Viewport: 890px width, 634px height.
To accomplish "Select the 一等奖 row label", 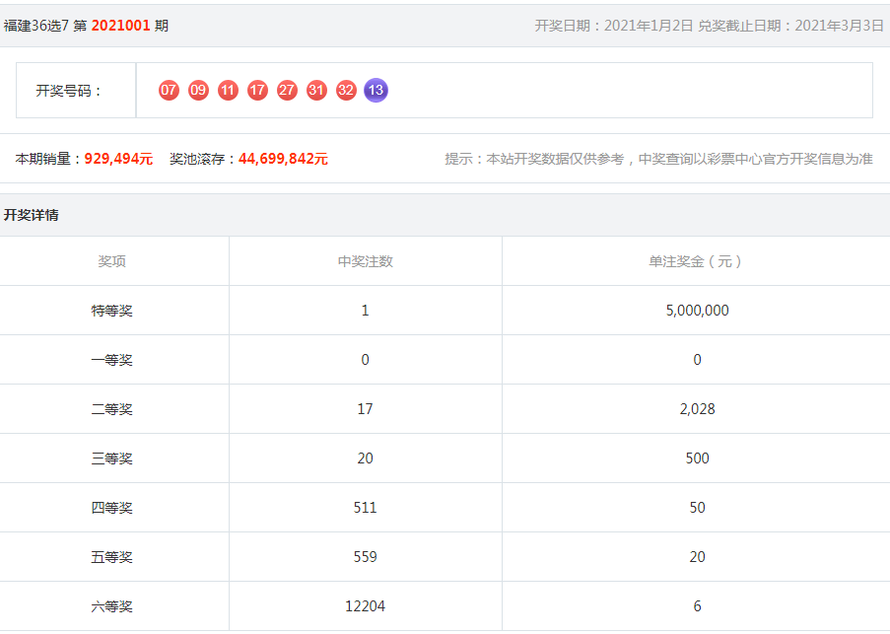I will 111,360.
